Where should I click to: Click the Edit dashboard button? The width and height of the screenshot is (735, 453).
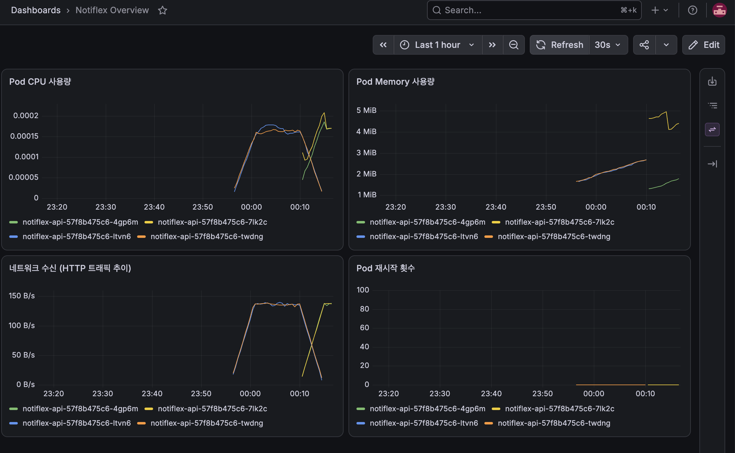click(x=704, y=45)
